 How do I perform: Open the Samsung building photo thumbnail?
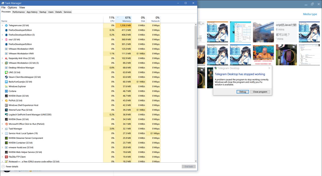pos(263,32)
